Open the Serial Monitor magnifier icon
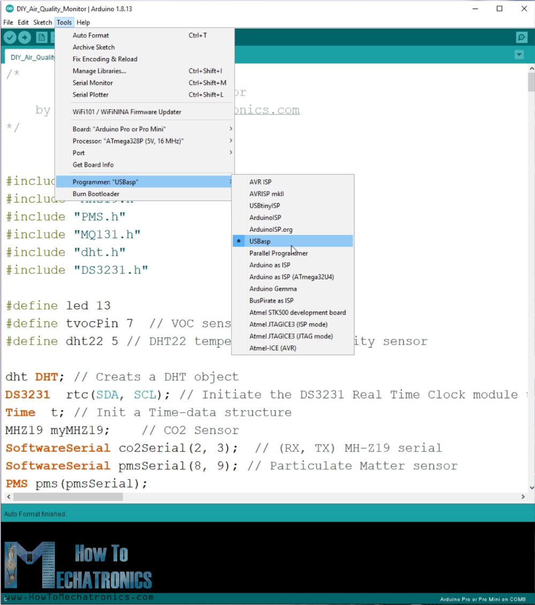This screenshot has width=535, height=605. (x=521, y=37)
